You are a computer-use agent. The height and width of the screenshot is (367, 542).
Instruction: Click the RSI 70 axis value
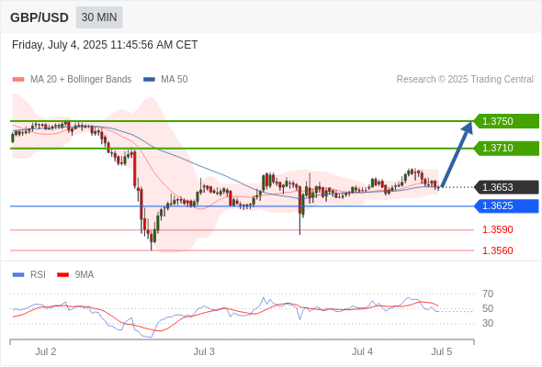coord(488,294)
